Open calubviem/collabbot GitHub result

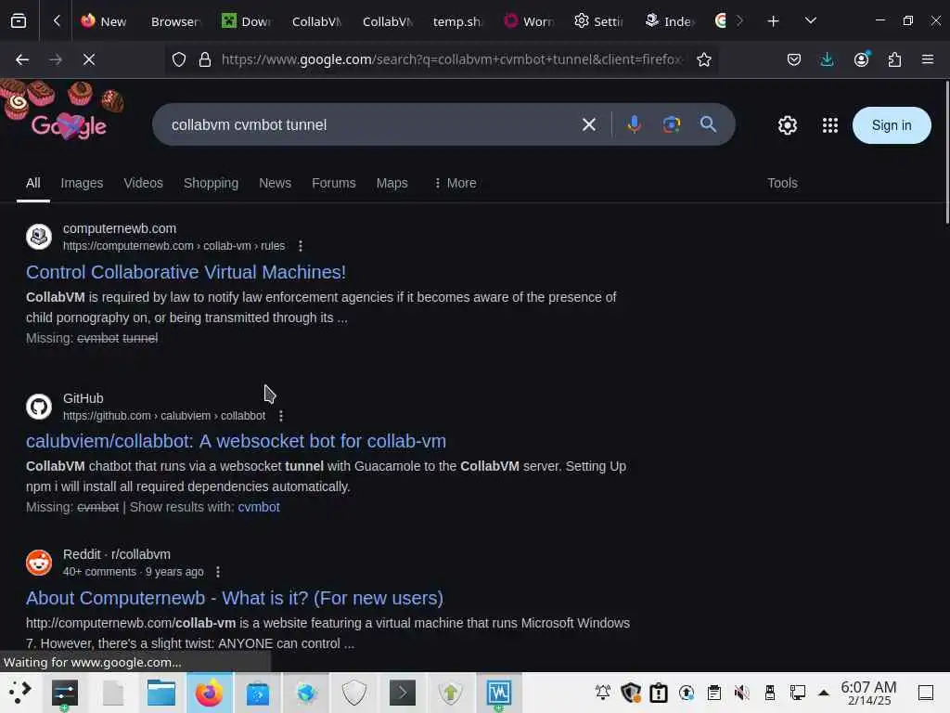[x=236, y=441]
